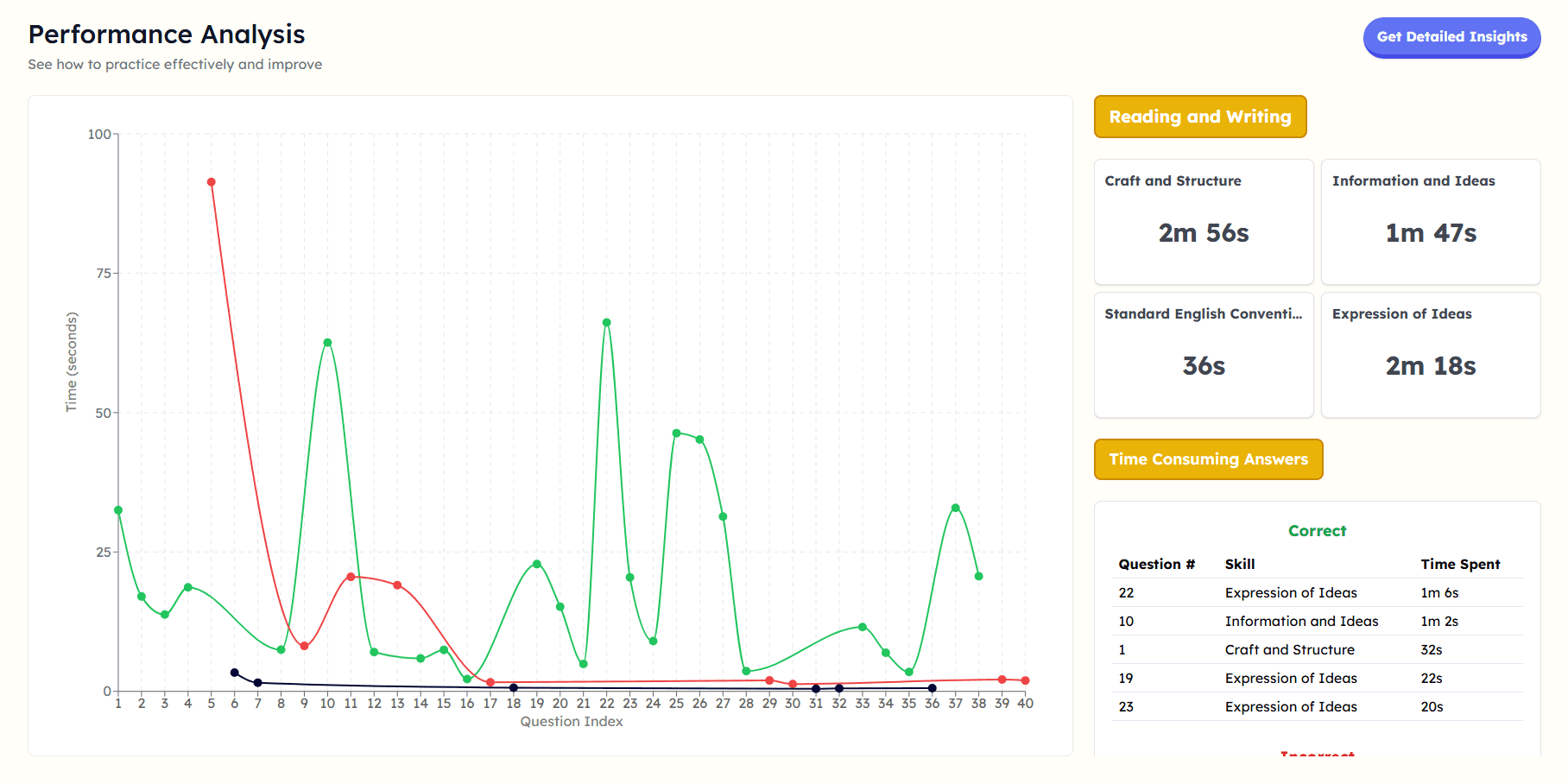This screenshot has height=784, width=1568.
Task: Click the green point at question 37
Action: coord(955,508)
